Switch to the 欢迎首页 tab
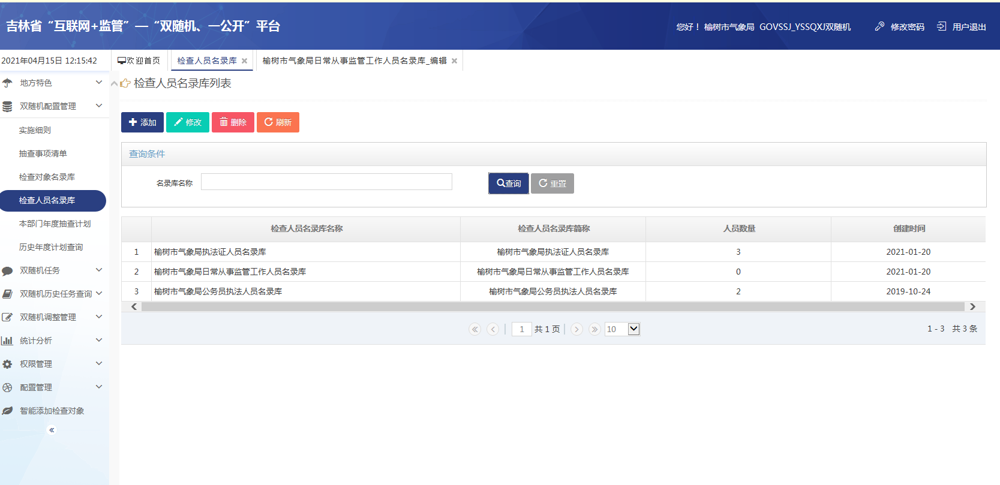Screen dimensions: 1000x485 point(139,61)
